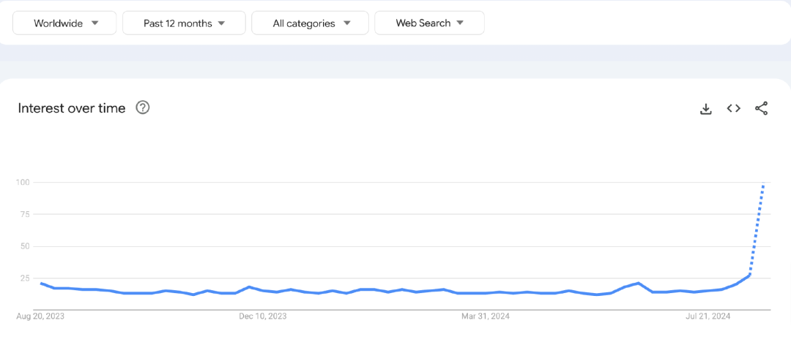Change the Web Search type dropdown
Image resolution: width=791 pixels, height=342 pixels.
[429, 23]
